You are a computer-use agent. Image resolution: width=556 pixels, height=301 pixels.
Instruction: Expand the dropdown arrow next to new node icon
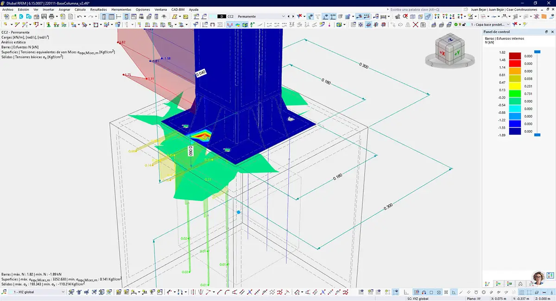[11, 24]
